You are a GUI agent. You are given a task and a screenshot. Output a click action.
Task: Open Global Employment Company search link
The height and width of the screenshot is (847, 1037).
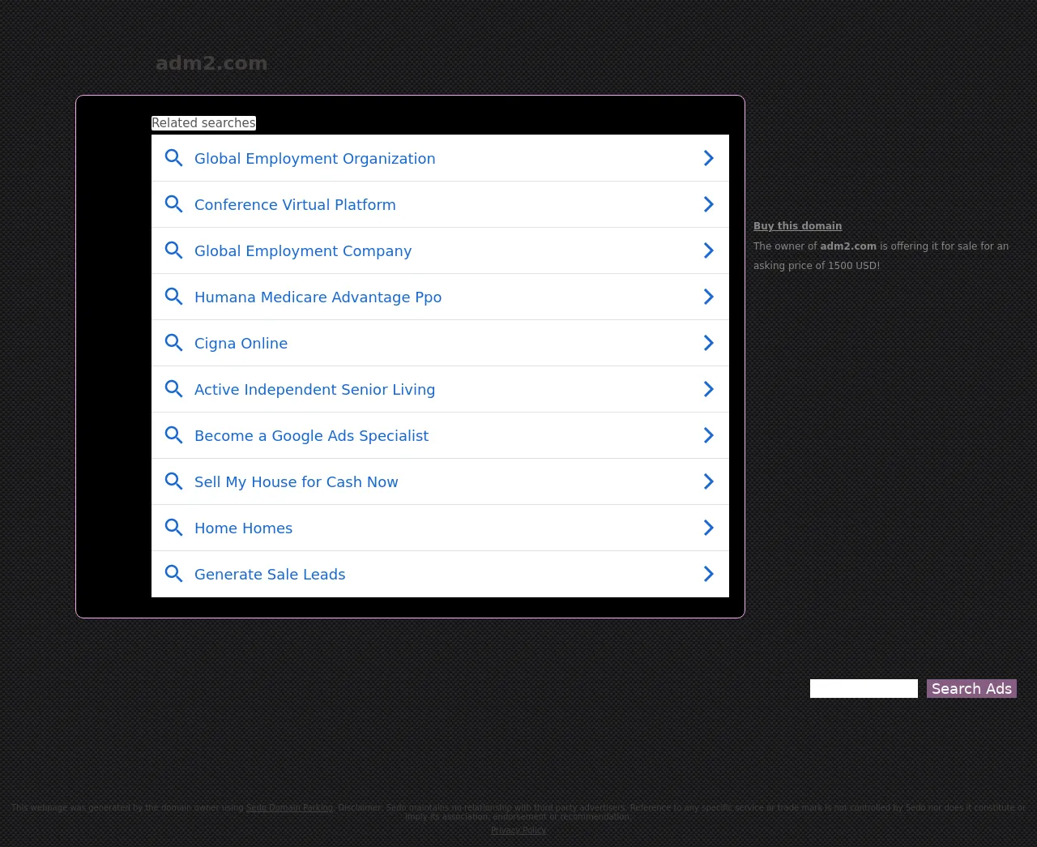440,250
